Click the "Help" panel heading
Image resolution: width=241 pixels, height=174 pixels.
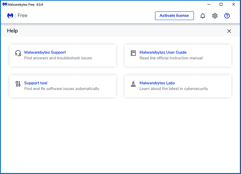13,31
